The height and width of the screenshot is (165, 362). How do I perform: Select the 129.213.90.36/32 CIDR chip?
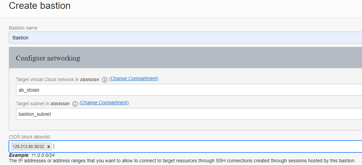(x=29, y=147)
